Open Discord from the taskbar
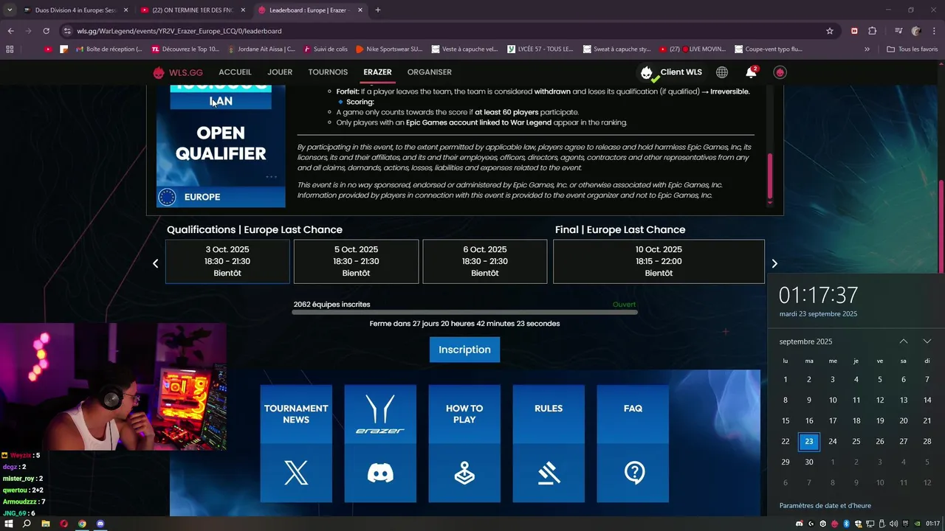 pos(100,524)
